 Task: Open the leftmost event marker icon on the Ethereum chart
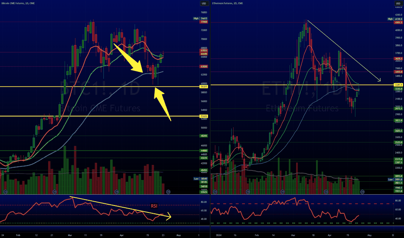pos(215,192)
